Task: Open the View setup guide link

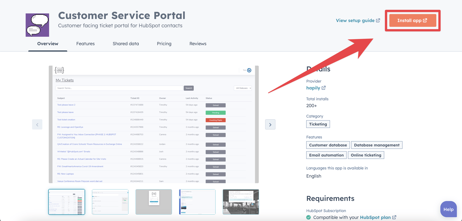Action: click(x=358, y=21)
